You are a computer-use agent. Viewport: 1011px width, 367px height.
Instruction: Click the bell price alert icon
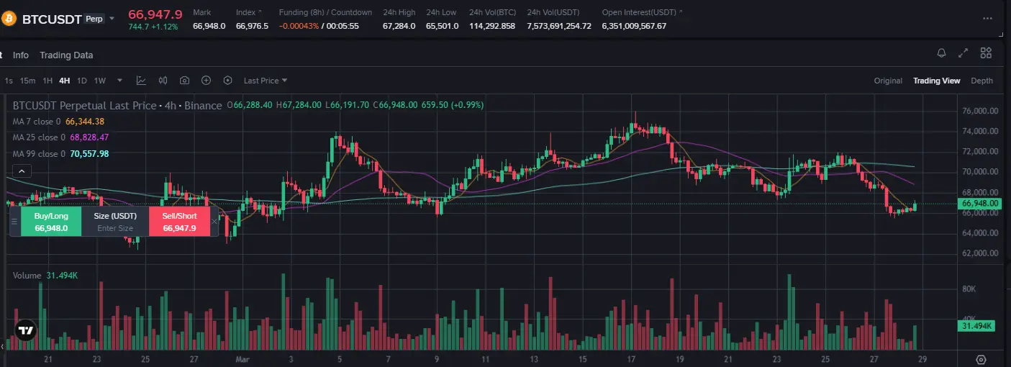941,53
